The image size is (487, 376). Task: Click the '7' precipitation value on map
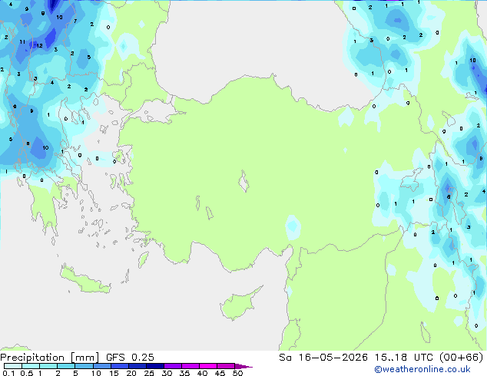pyautogui.click(x=75, y=21)
